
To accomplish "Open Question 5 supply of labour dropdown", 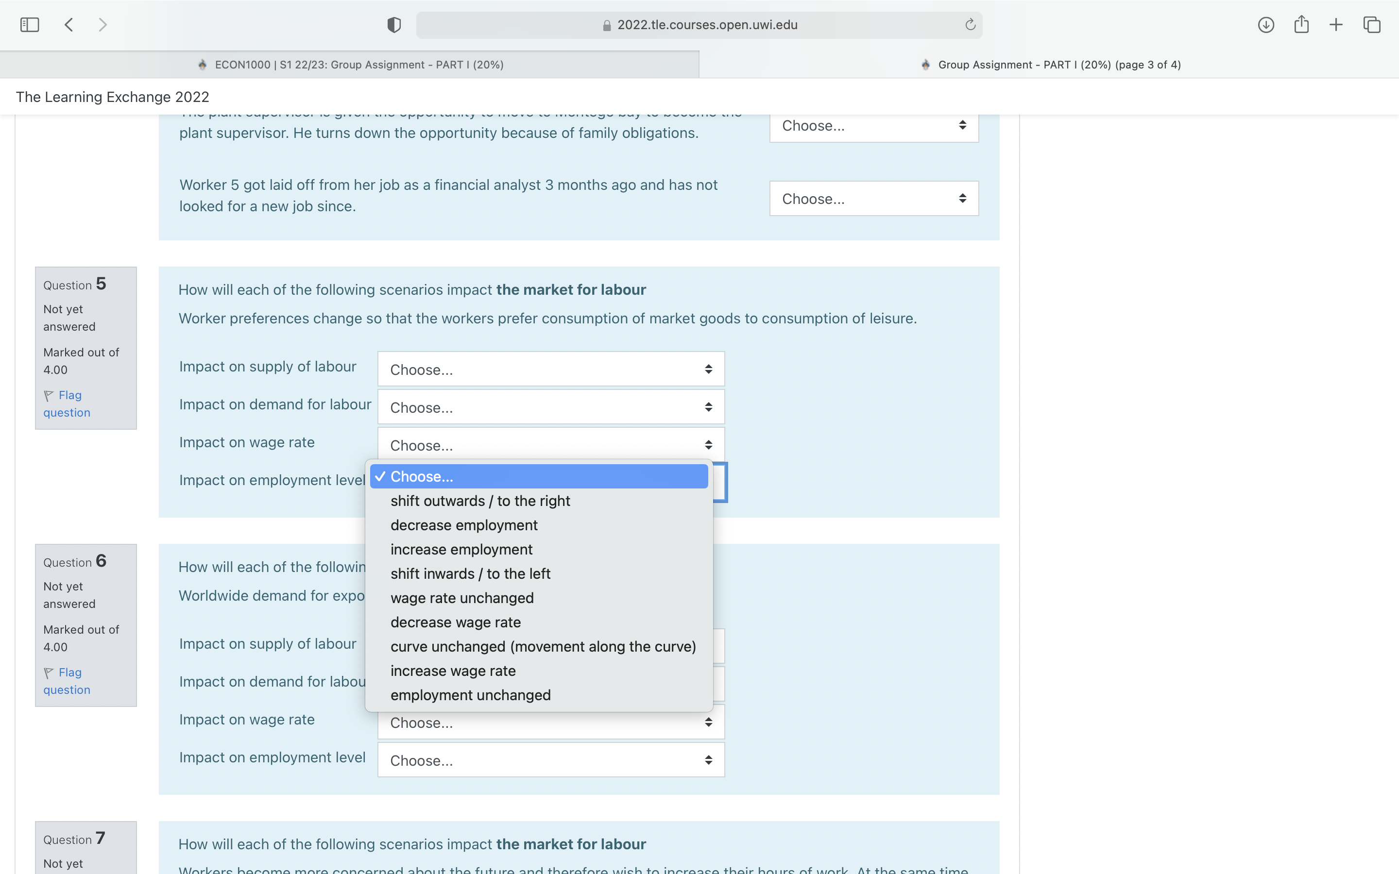I will [x=550, y=370].
